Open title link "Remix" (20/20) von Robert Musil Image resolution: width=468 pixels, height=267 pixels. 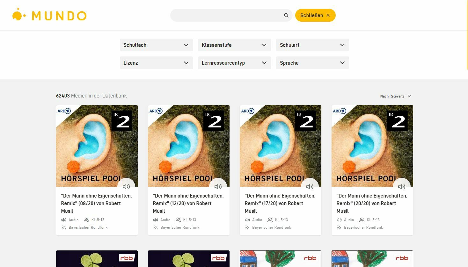pos(372,203)
